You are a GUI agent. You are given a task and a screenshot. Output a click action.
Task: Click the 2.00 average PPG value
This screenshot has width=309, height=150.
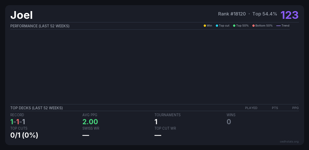(x=90, y=122)
